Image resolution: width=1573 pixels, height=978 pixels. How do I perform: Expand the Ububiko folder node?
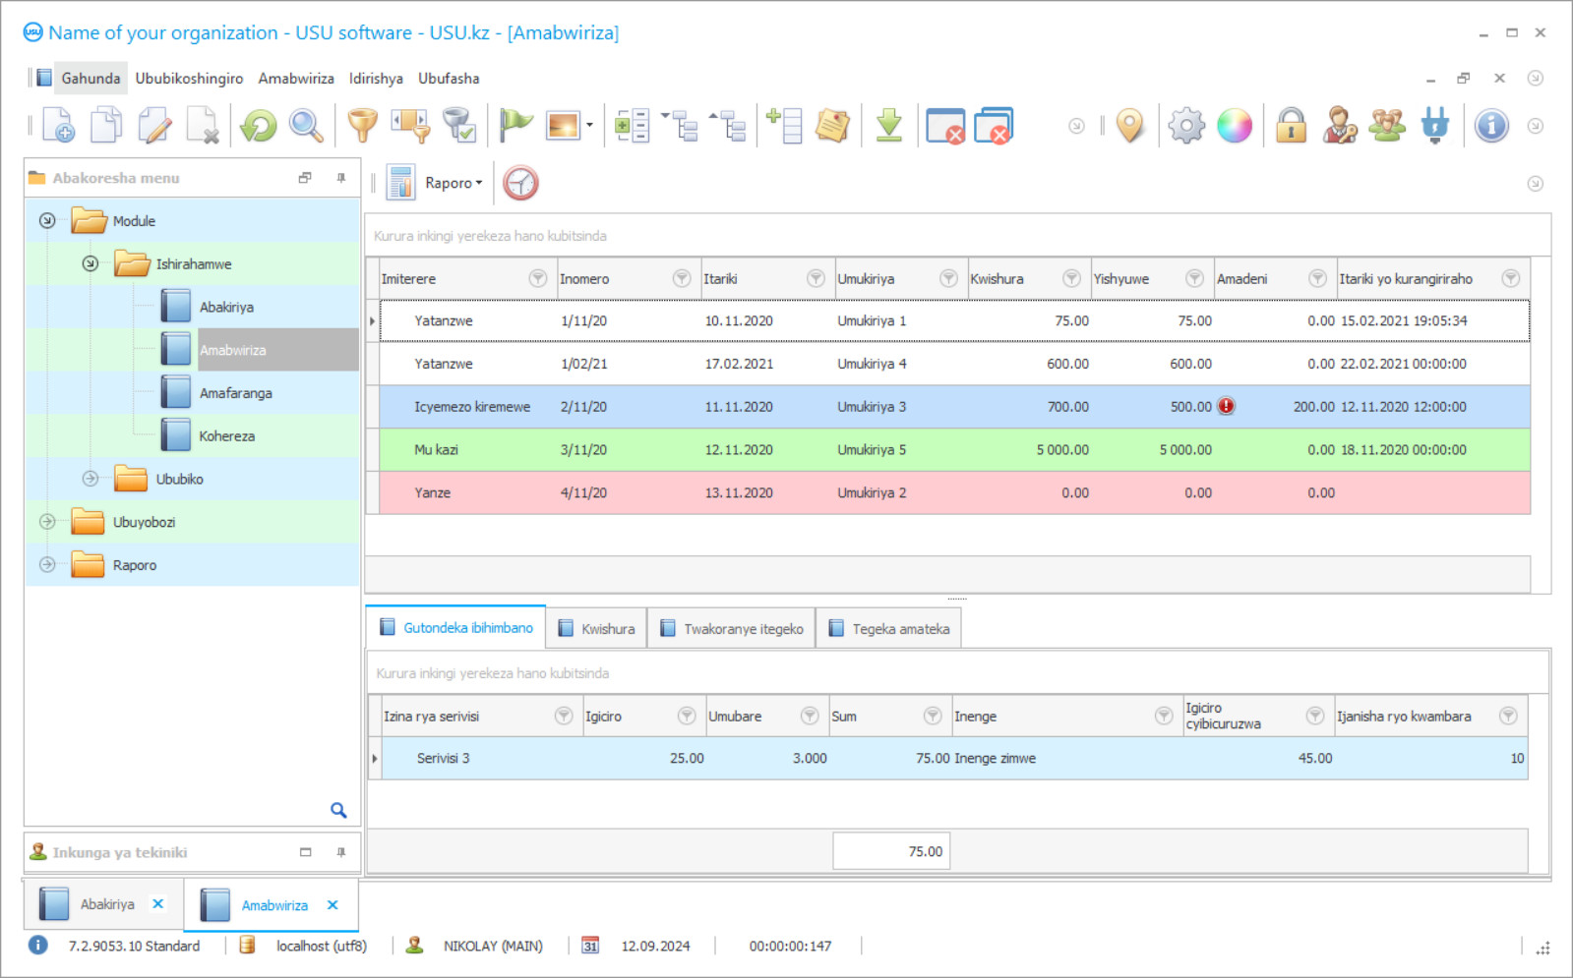point(91,479)
